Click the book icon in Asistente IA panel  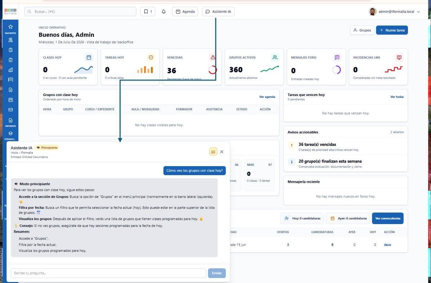click(213, 152)
